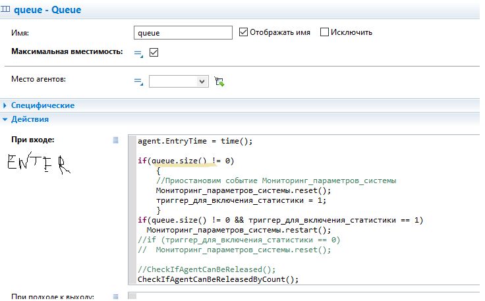Click the pick-from-graphical-editor icon next to Место агентов

[219, 82]
